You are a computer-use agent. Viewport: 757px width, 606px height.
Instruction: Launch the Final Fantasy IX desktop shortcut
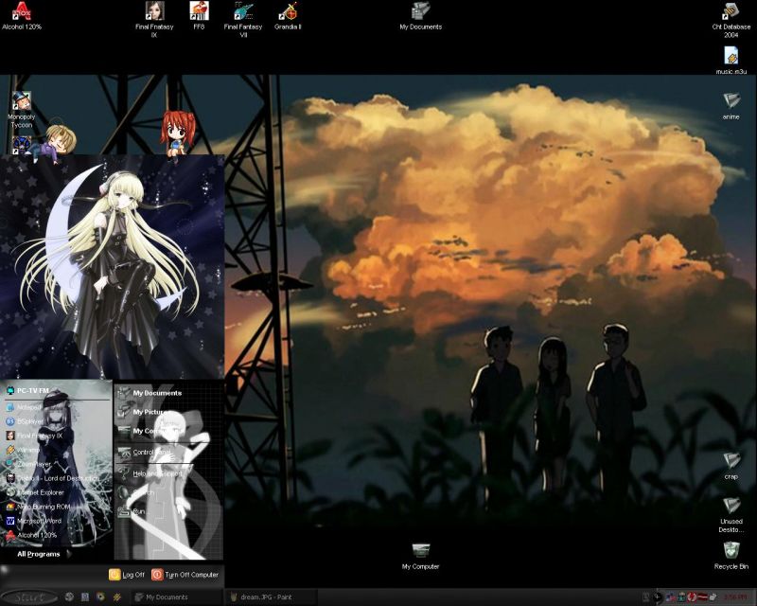(154, 19)
